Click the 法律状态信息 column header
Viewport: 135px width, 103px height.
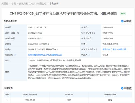point(110,94)
